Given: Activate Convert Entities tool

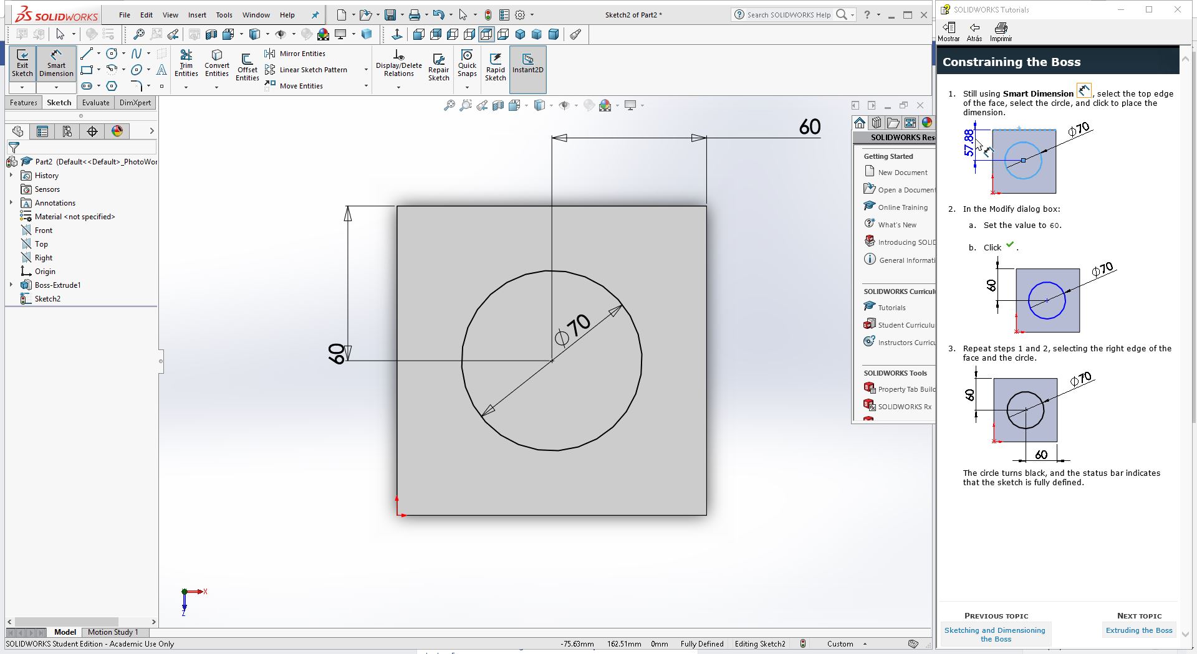Looking at the screenshot, I should click(x=216, y=63).
